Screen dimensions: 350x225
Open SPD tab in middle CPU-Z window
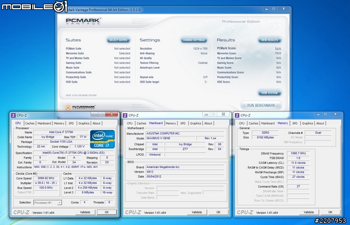(x=183, y=123)
